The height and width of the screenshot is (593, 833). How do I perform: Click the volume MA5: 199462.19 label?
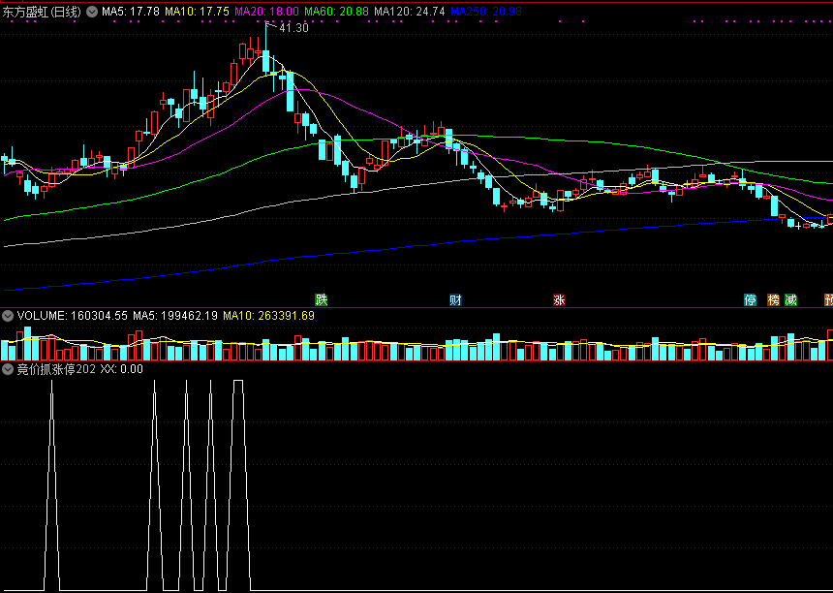175,316
